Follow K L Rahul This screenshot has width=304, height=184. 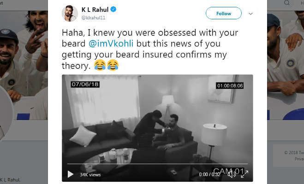(224, 13)
